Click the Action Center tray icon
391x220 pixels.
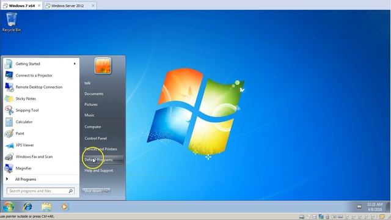359,207
